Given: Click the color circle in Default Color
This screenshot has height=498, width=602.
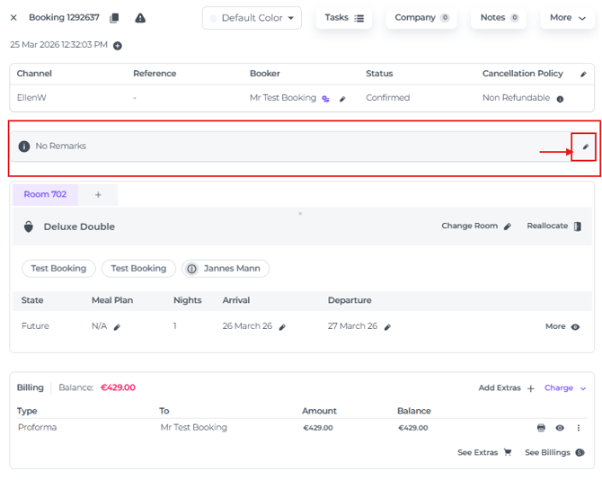Looking at the screenshot, I should point(213,18).
